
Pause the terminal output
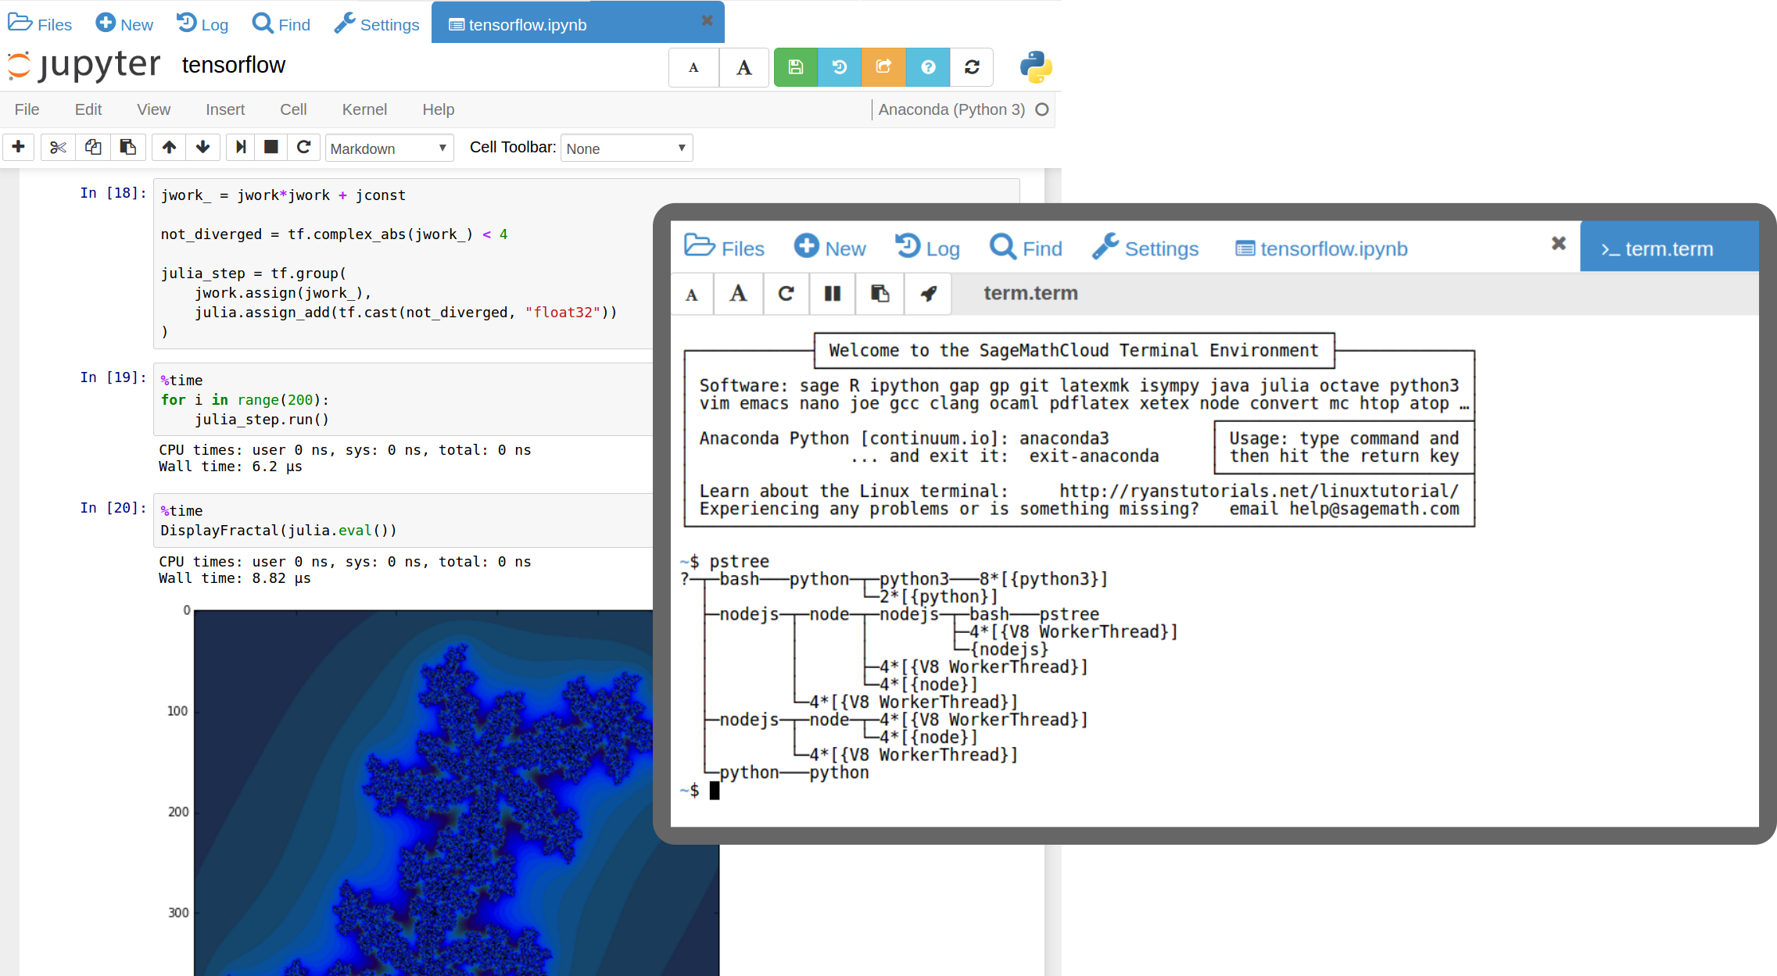pos(833,294)
